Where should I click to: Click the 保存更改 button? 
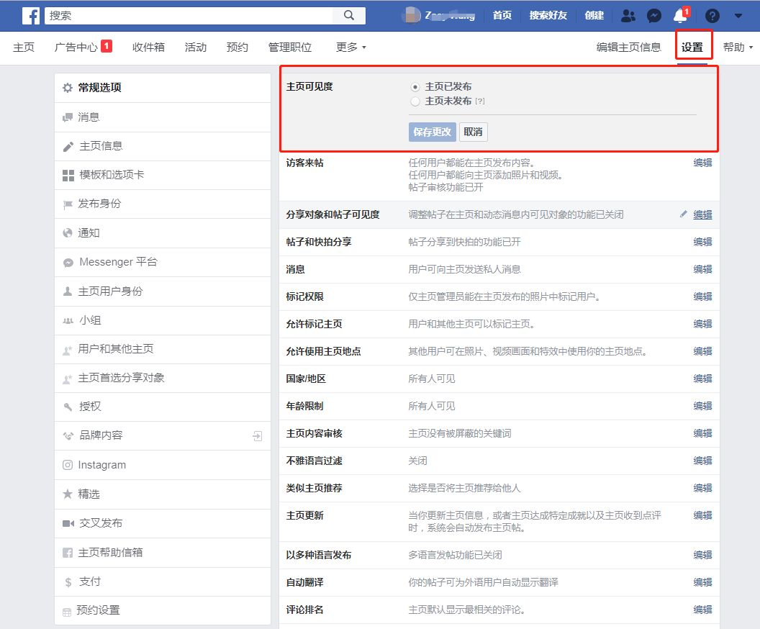pyautogui.click(x=433, y=132)
